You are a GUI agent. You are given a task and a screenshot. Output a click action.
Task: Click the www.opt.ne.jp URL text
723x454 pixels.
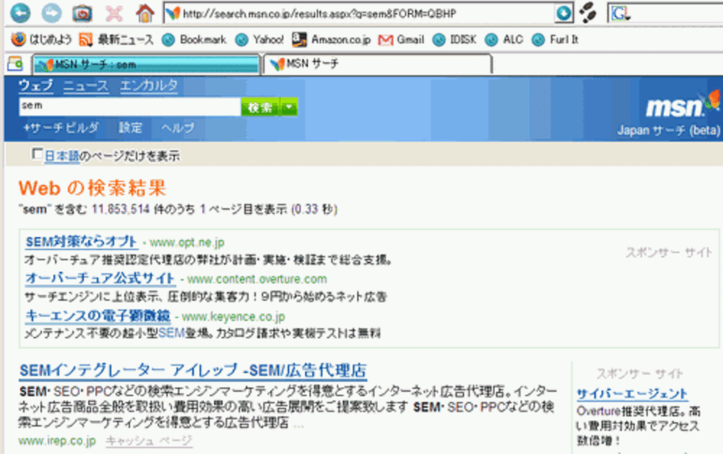pos(187,243)
